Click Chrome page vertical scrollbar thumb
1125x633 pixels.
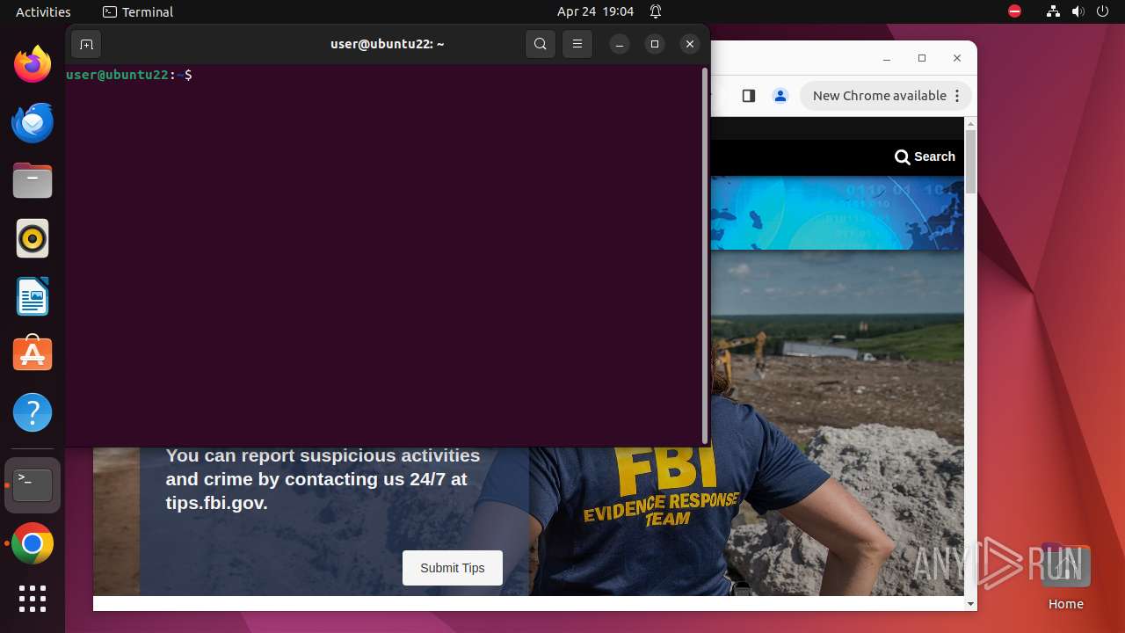[970, 162]
